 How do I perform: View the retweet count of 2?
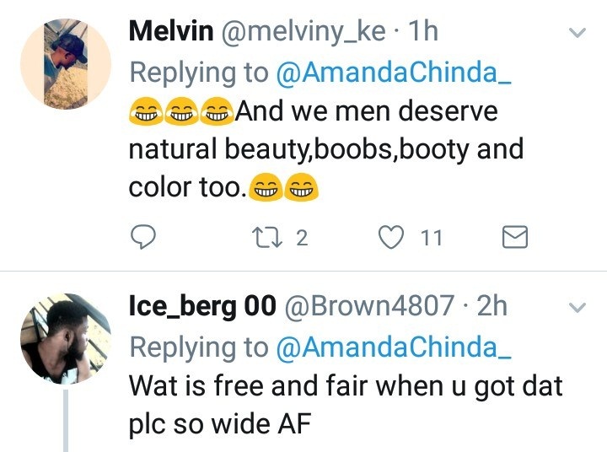pyautogui.click(x=302, y=239)
